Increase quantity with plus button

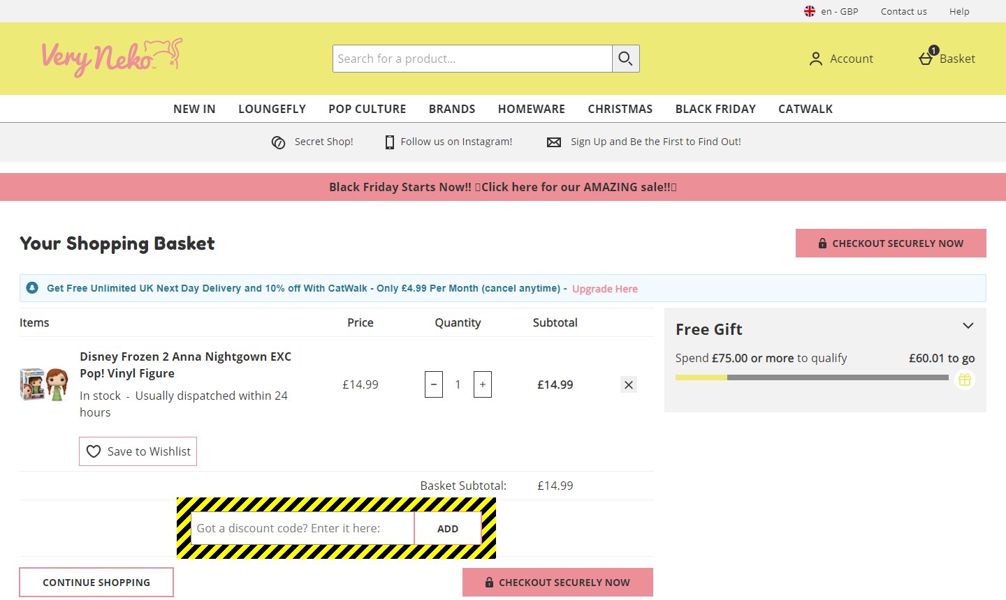483,384
